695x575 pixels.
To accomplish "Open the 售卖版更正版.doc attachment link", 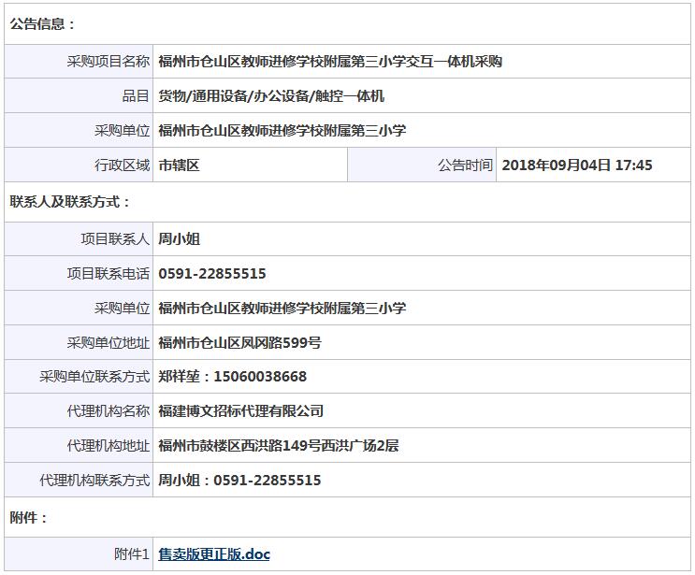I will [x=214, y=554].
